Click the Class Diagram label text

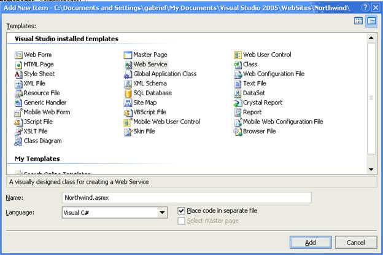pyautogui.click(x=43, y=141)
